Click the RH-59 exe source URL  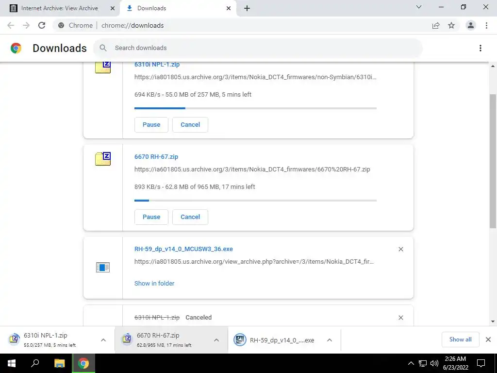tap(254, 262)
